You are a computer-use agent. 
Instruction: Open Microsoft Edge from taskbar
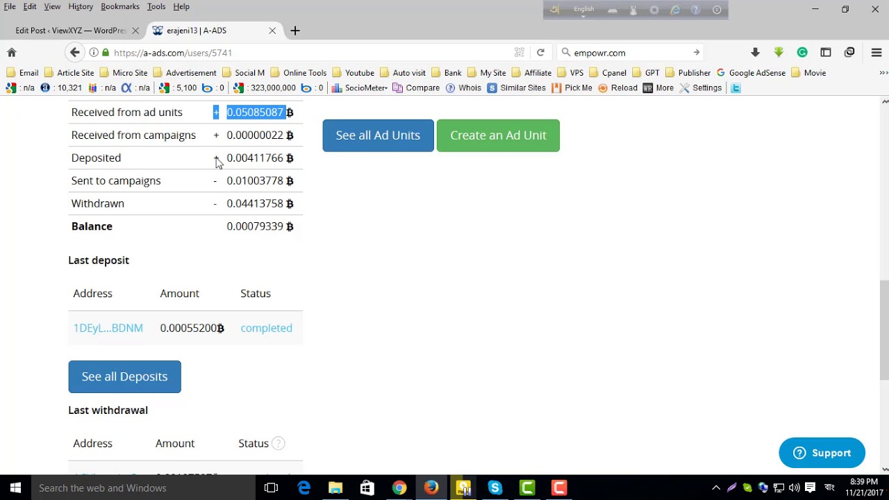click(x=304, y=487)
